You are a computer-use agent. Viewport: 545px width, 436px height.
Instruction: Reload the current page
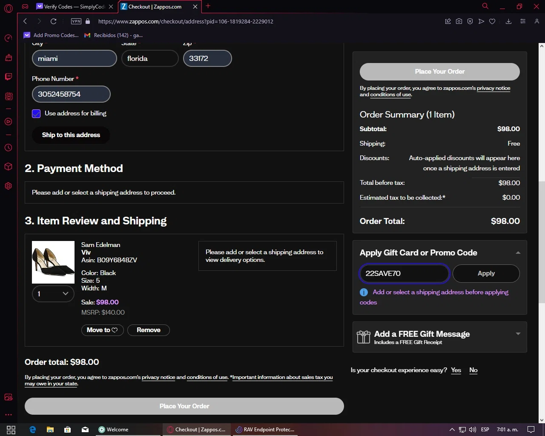click(53, 21)
